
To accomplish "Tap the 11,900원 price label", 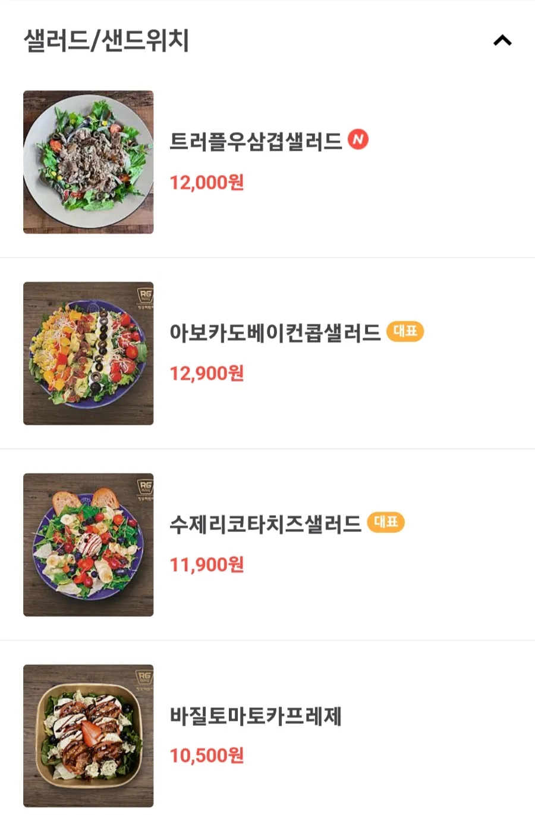I will [207, 565].
